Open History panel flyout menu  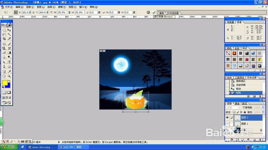[264, 77]
